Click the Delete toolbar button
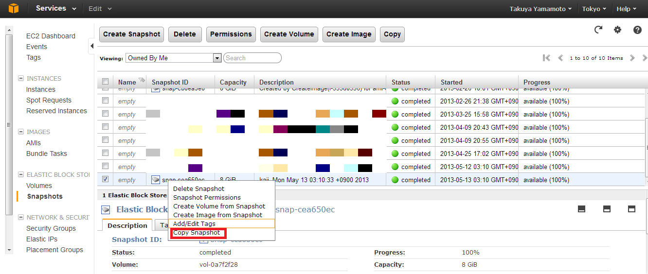Screen dimensions: 648x274 pyautogui.click(x=185, y=34)
